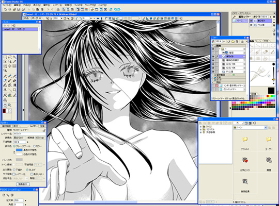Screen dimensions: 279x206
Task: Open the ファイル menu
Action: coord(6,5)
